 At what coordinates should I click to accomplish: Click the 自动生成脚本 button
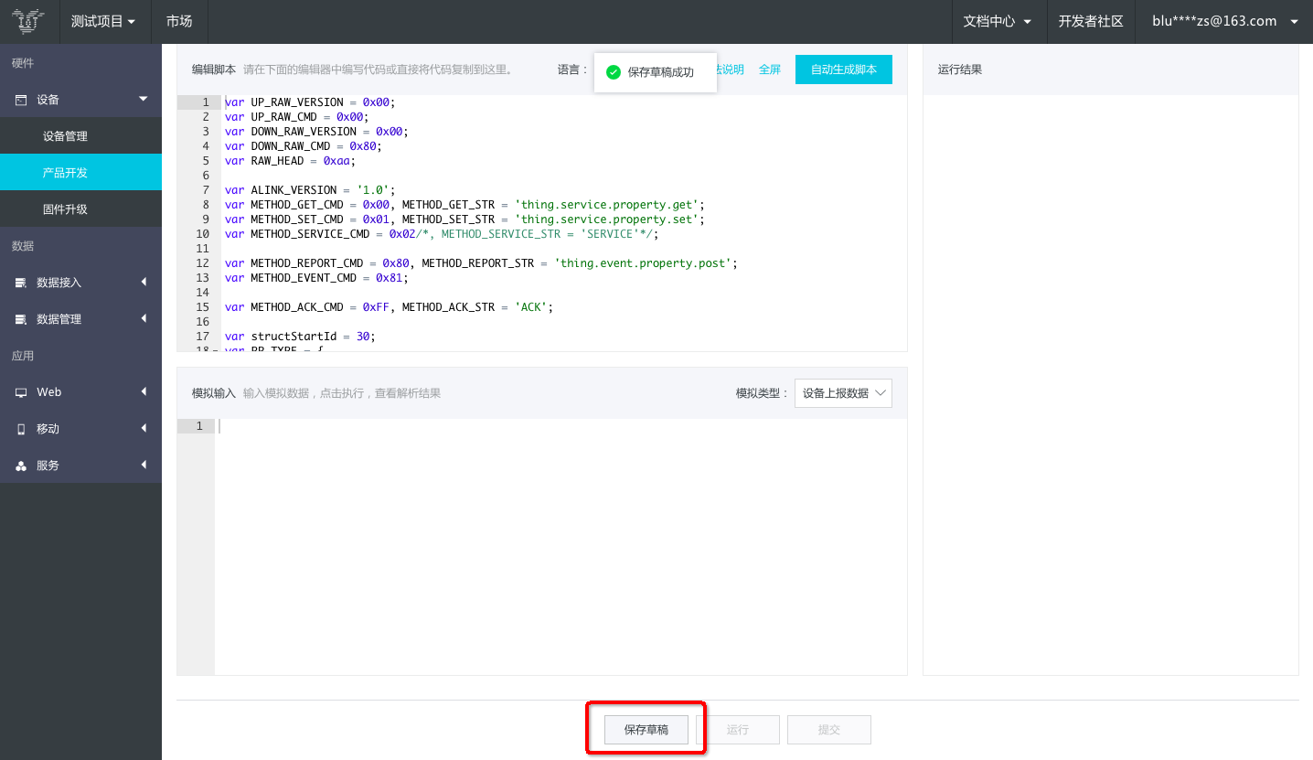click(844, 70)
